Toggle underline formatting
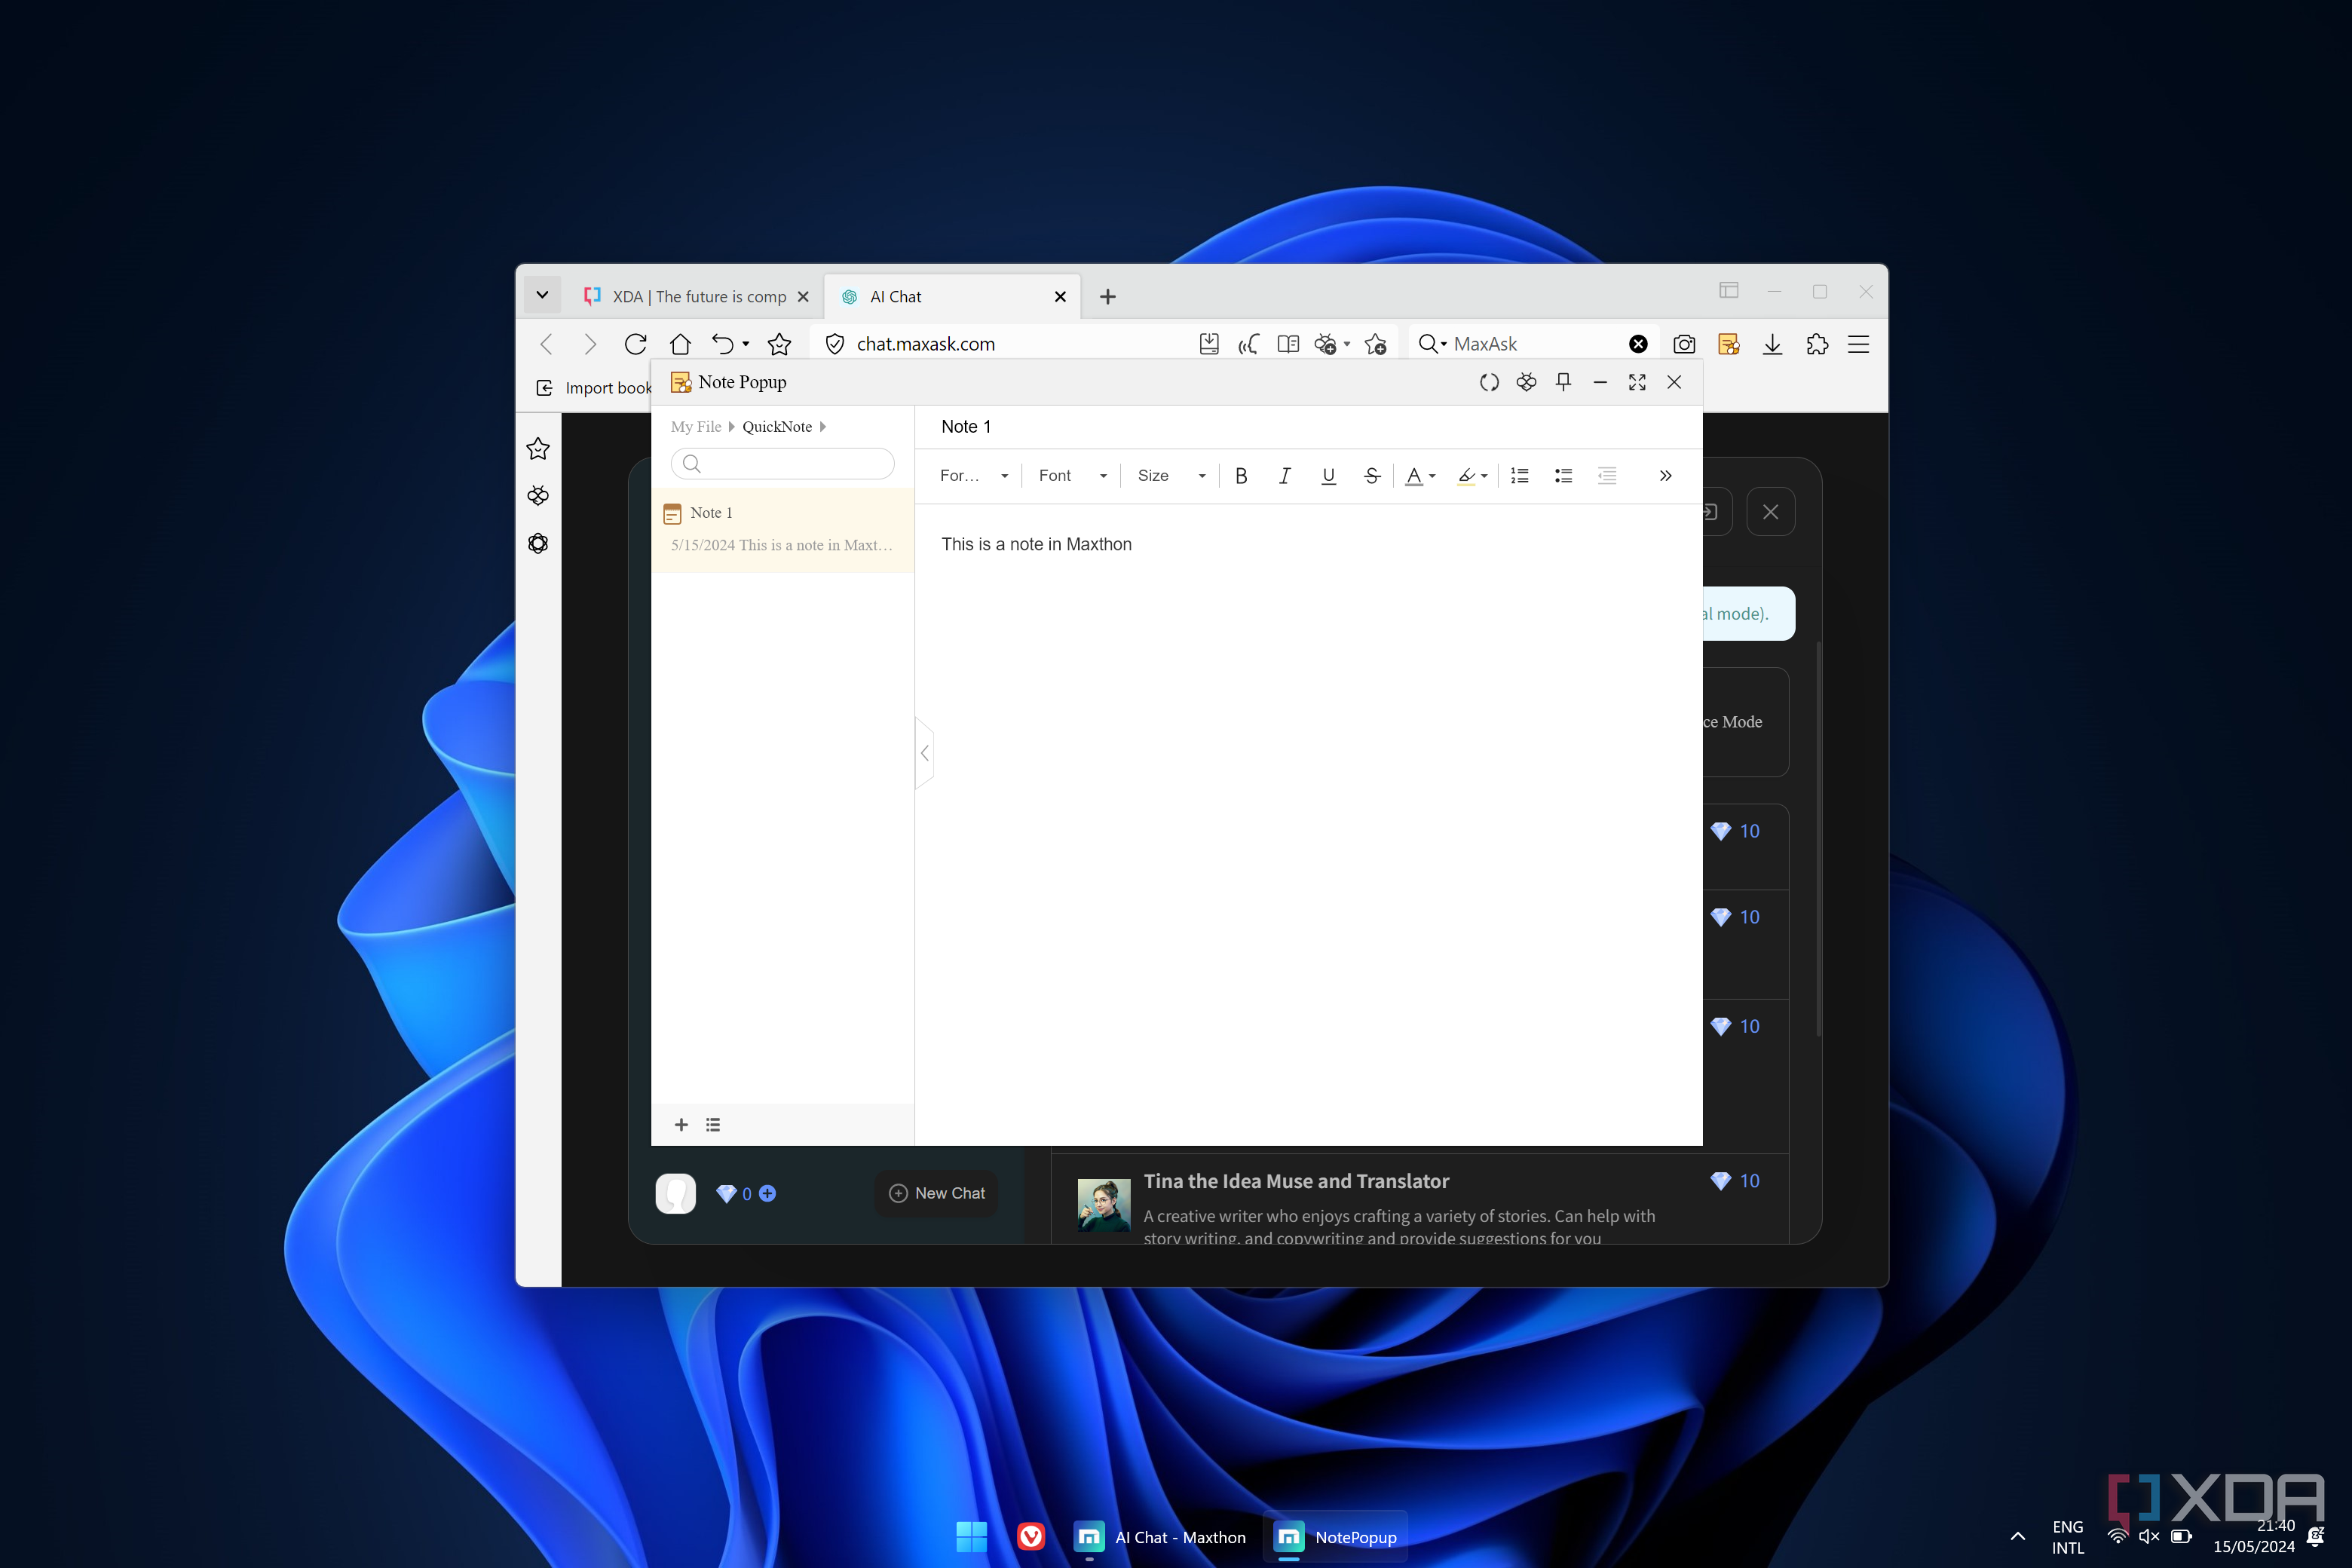This screenshot has height=1568, width=2352. tap(1328, 476)
